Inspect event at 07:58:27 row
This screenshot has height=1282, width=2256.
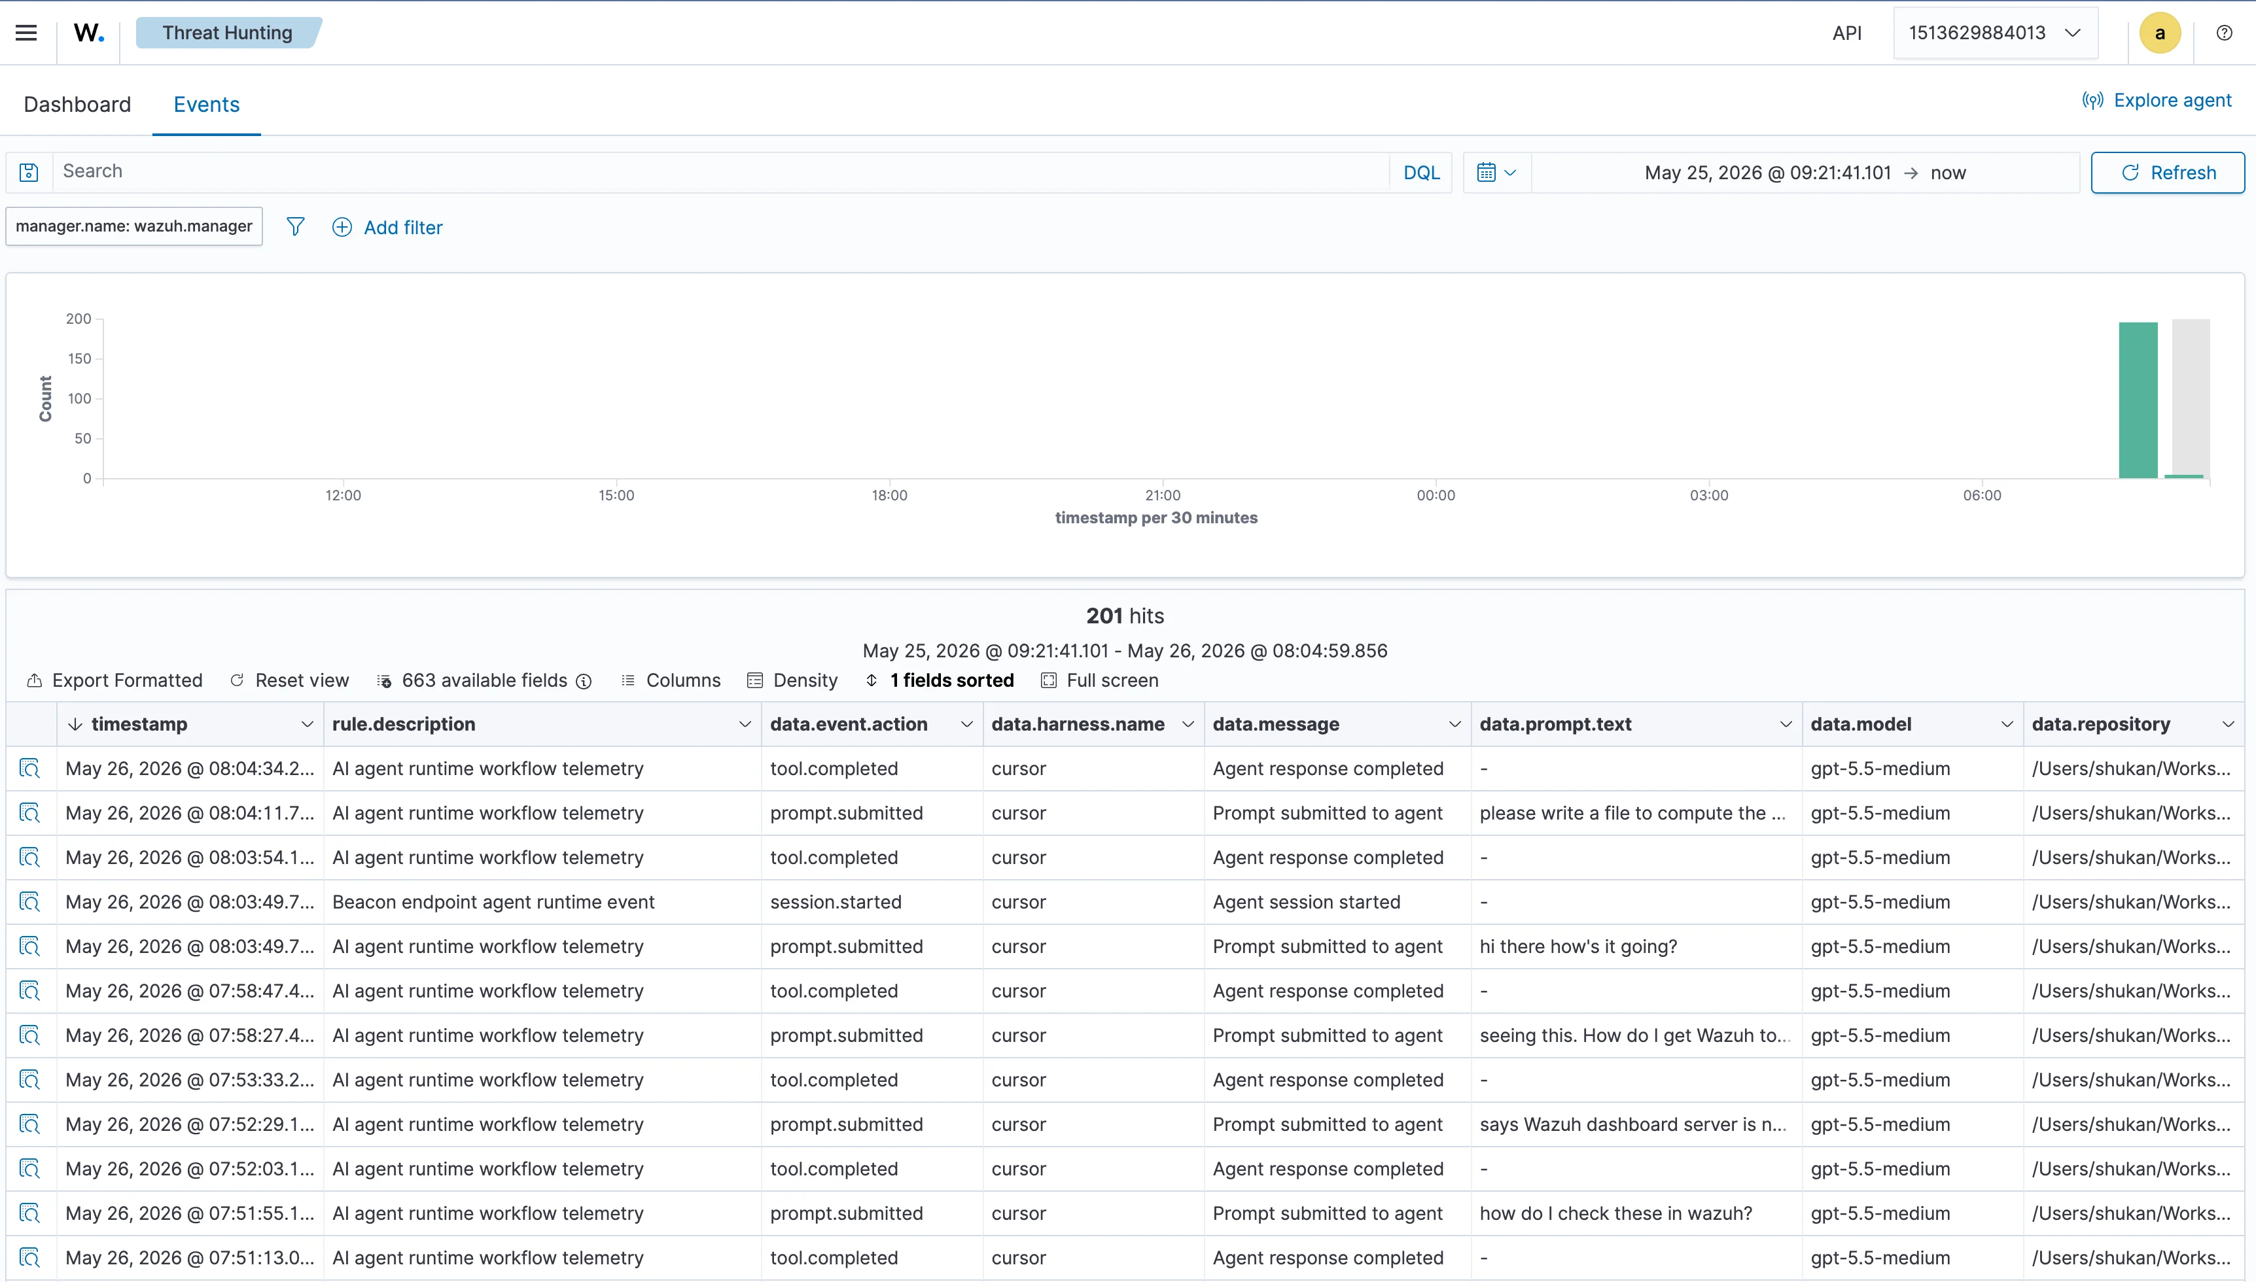30,1035
